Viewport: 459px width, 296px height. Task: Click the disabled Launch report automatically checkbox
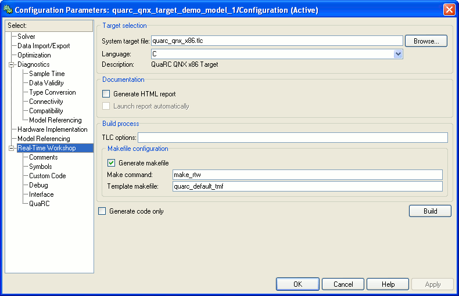tap(106, 106)
